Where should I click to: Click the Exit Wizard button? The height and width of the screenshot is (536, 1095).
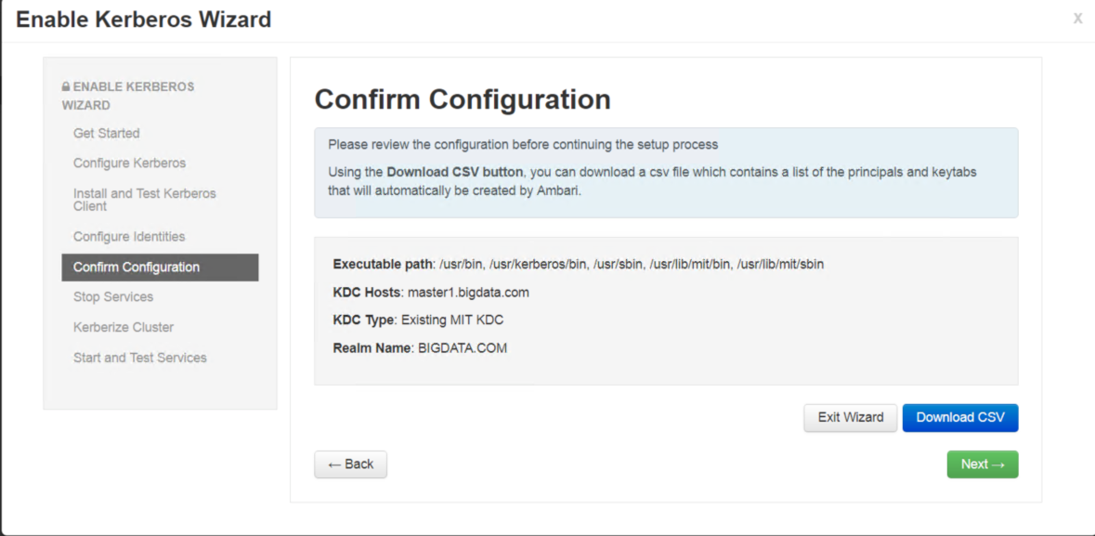[850, 418]
